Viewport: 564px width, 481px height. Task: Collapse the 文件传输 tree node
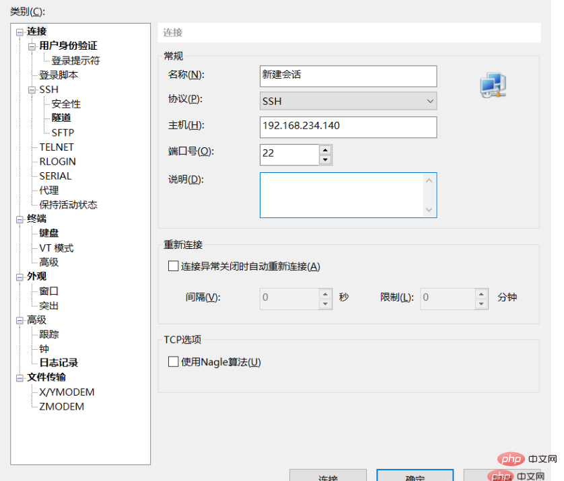[20, 378]
